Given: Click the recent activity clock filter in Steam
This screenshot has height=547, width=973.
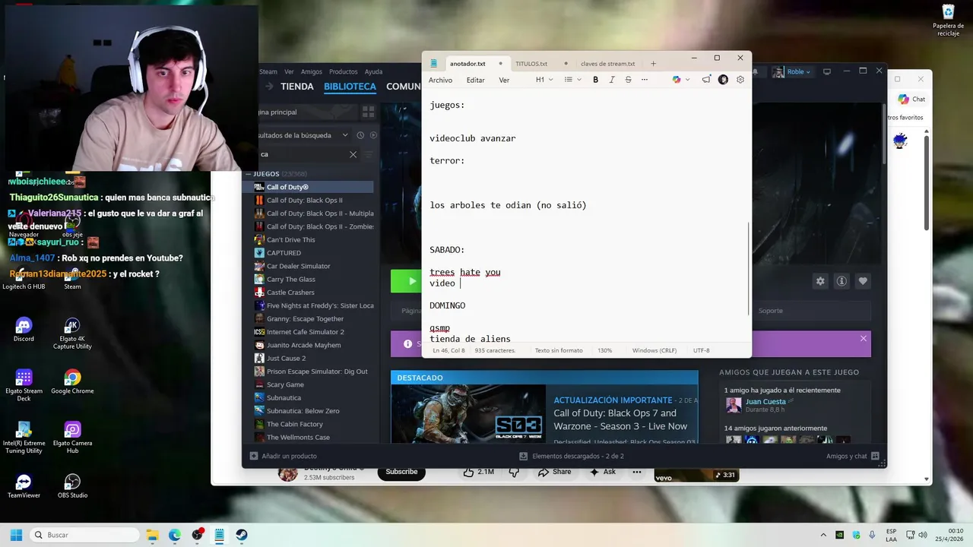Looking at the screenshot, I should [x=360, y=135].
